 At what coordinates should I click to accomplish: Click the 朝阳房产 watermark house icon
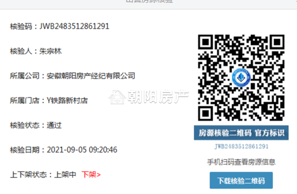pos(117,97)
